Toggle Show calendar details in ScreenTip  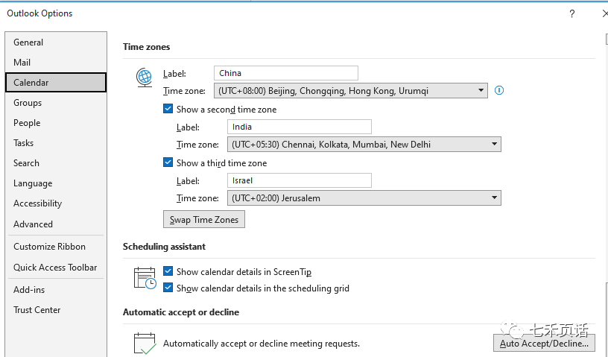coord(168,271)
